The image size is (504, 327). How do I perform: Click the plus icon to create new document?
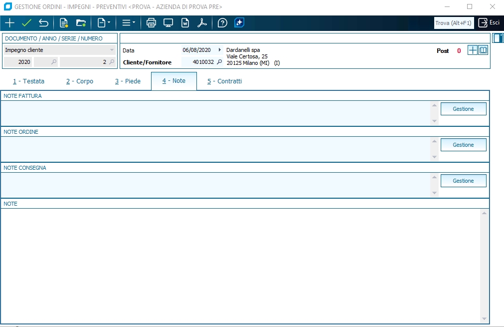click(9, 23)
